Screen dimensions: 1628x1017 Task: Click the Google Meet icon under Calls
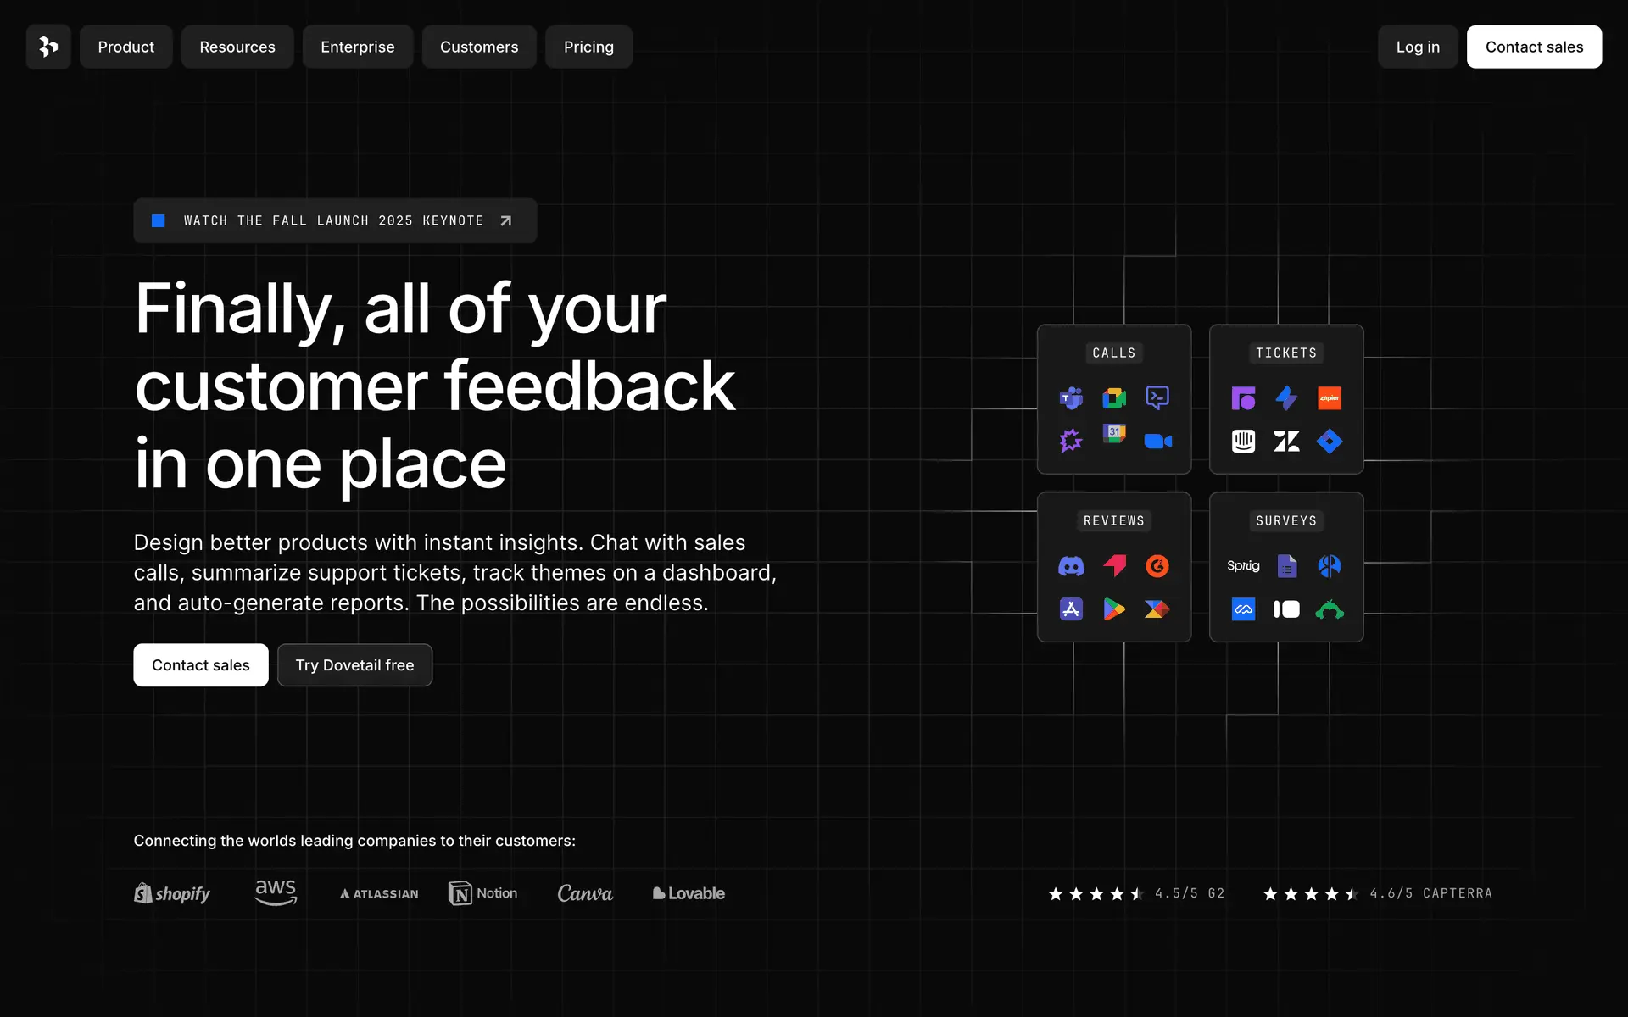point(1114,397)
